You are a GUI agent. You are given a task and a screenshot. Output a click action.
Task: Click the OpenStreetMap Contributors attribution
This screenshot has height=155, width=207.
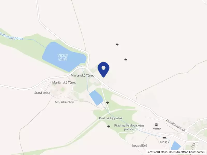[187, 152]
